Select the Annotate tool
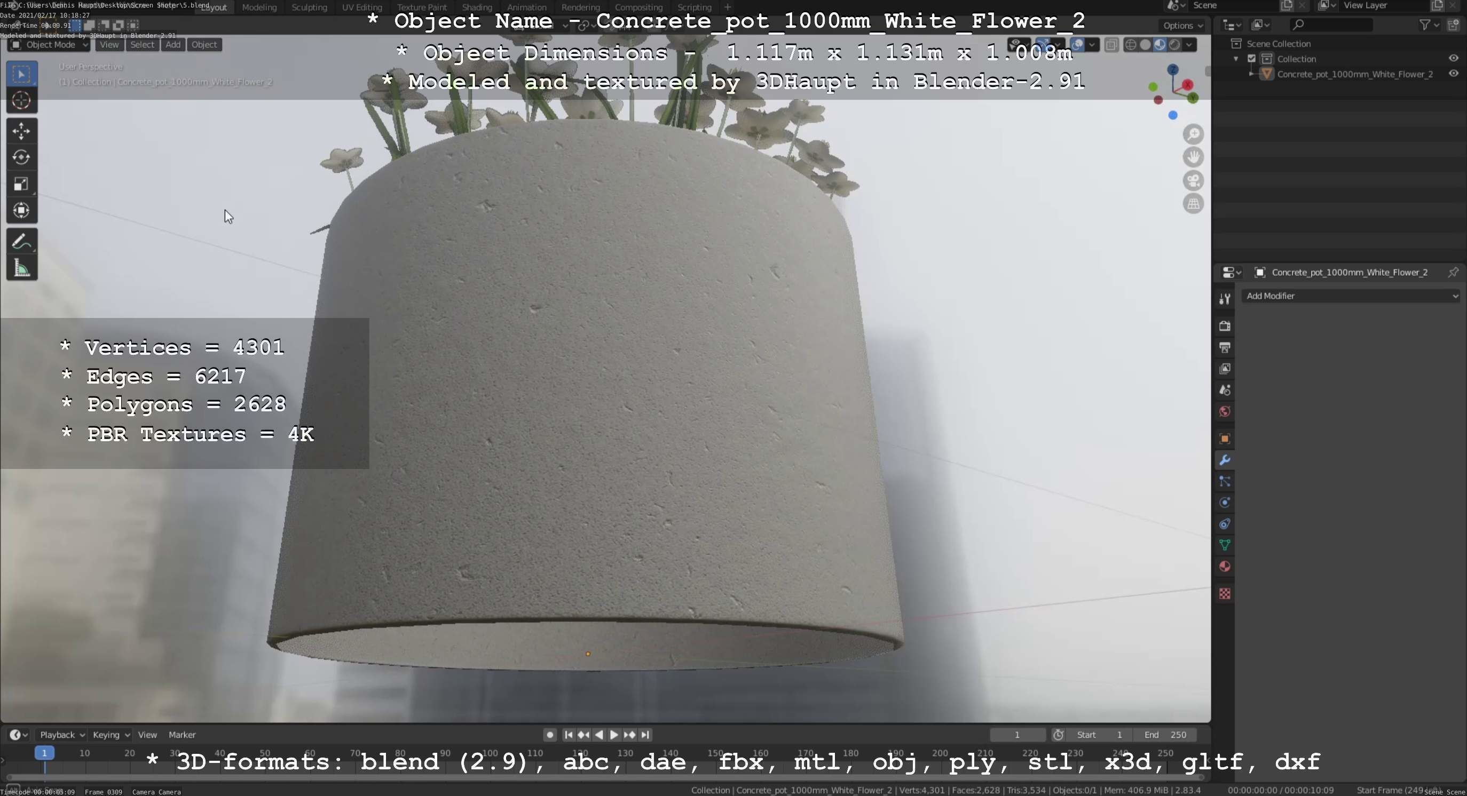Viewport: 1467px width, 796px height. pyautogui.click(x=22, y=242)
